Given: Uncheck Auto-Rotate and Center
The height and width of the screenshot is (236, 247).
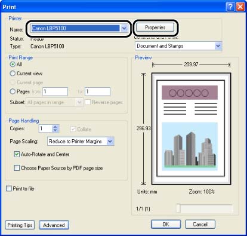Looking at the screenshot, I should tap(17, 154).
